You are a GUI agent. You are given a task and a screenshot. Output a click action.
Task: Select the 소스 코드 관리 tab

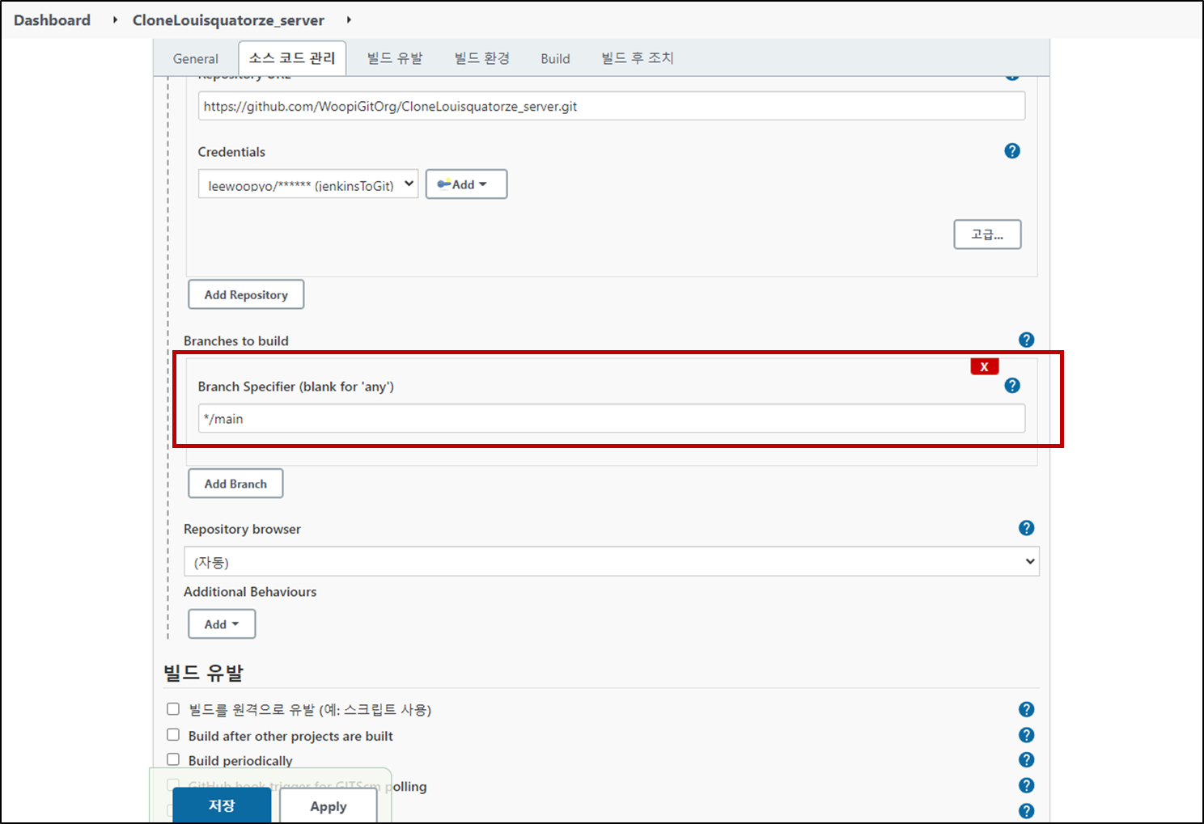[292, 58]
